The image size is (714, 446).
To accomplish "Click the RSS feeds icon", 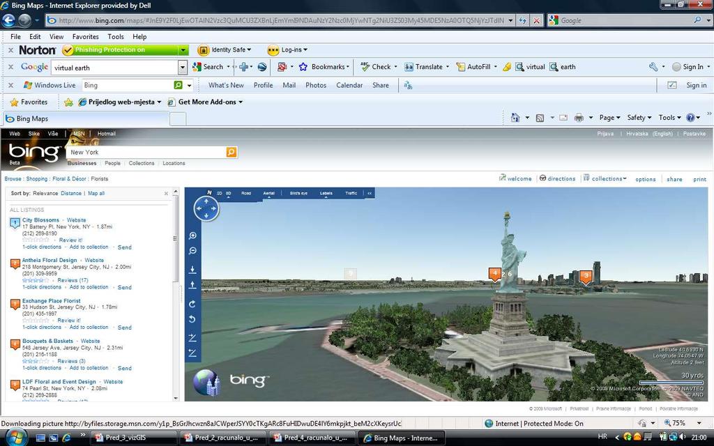I will (540, 118).
